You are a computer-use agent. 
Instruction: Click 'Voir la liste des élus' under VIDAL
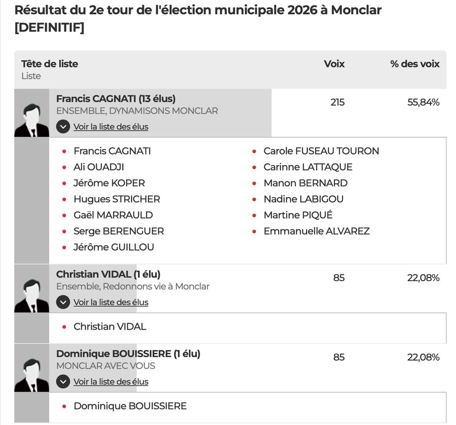point(111,302)
